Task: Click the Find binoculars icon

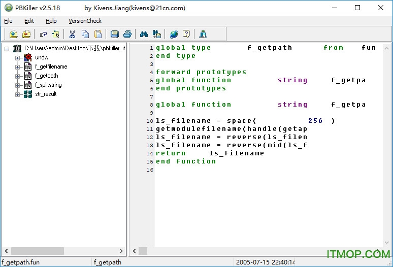Action: tap(144, 34)
